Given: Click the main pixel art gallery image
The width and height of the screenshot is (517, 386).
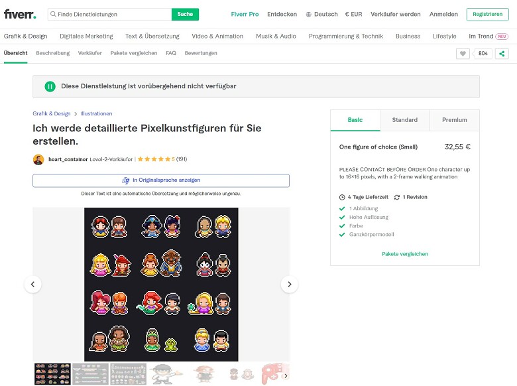Looking at the screenshot, I should click(x=161, y=285).
